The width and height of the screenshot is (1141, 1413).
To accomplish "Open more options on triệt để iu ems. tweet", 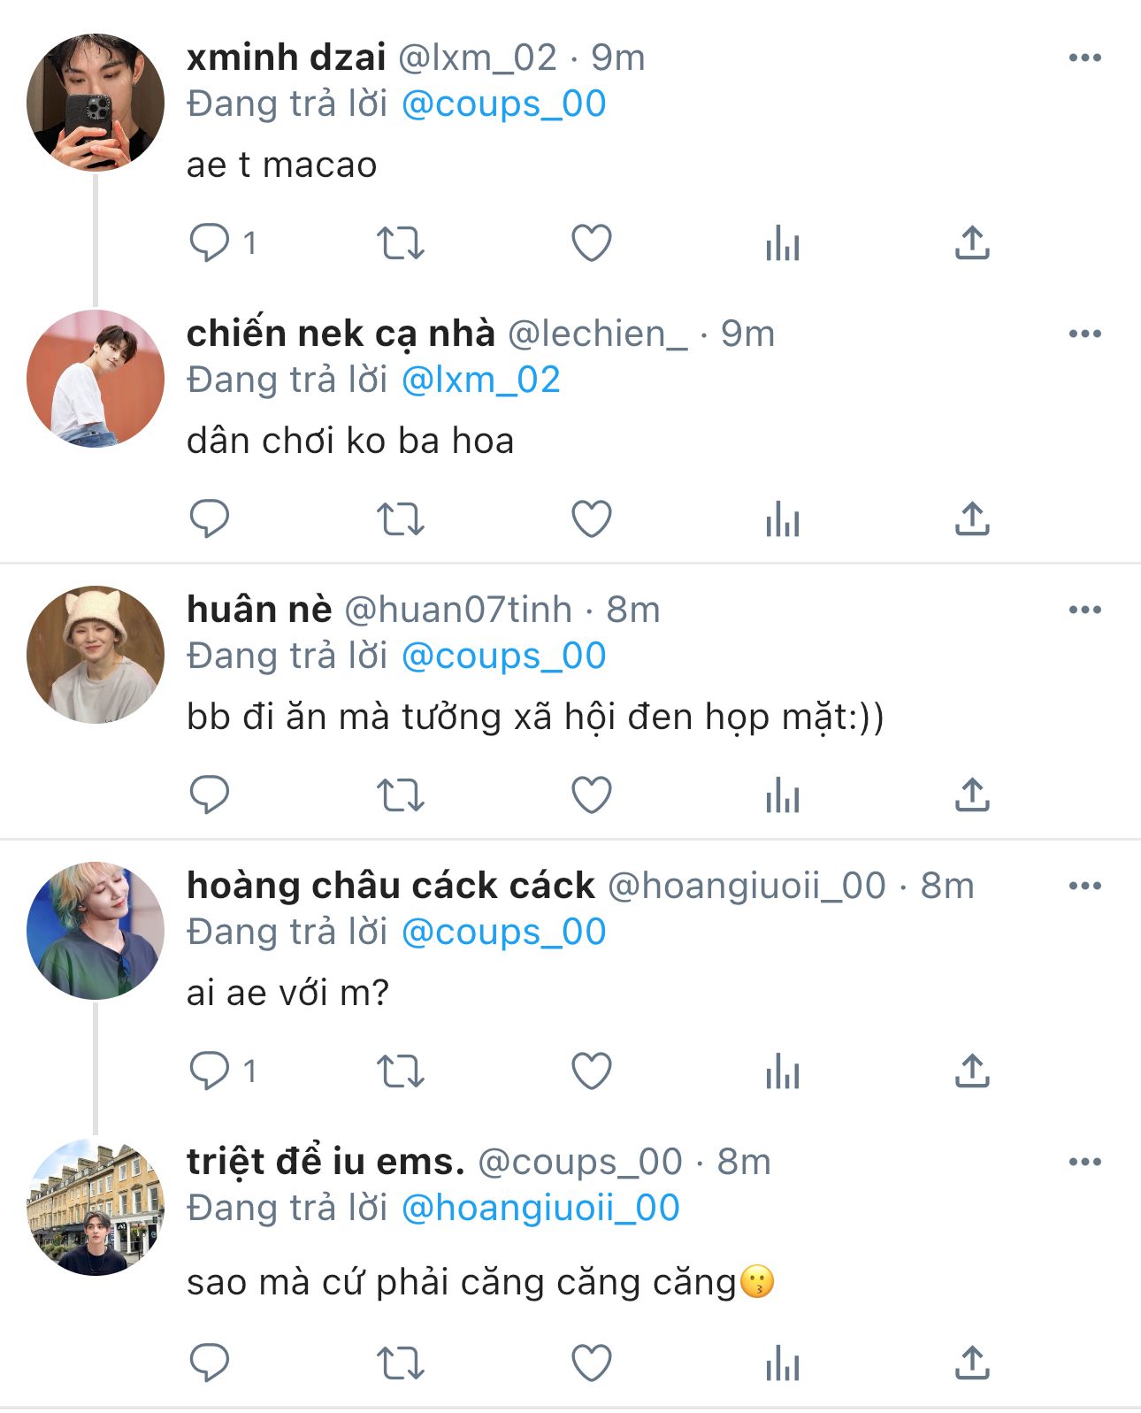I will 1084,1163.
